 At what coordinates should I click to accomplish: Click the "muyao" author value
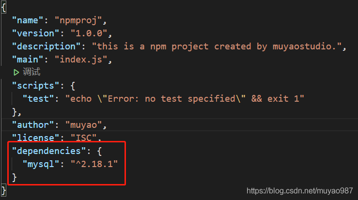83,125
